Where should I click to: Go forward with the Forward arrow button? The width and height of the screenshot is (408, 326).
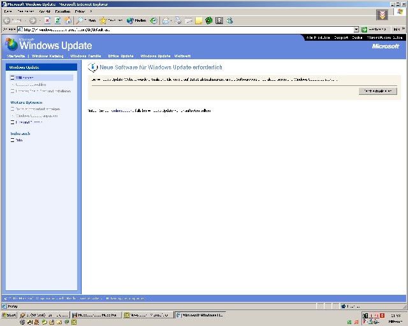(33, 20)
